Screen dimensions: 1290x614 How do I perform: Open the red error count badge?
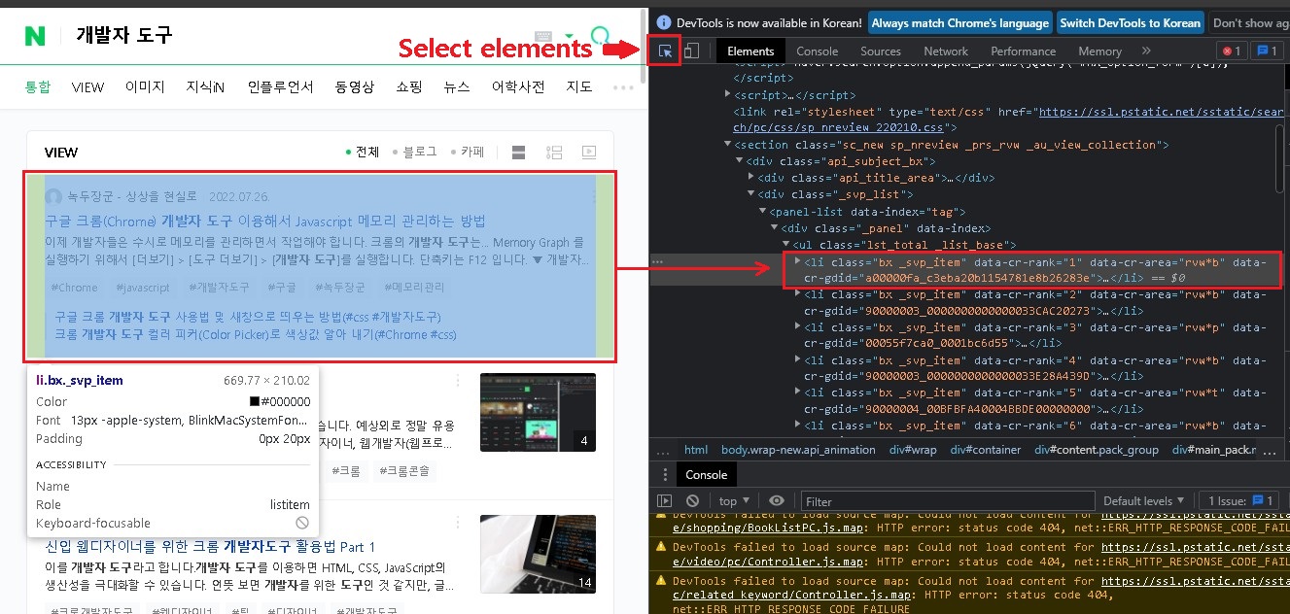click(x=1231, y=51)
